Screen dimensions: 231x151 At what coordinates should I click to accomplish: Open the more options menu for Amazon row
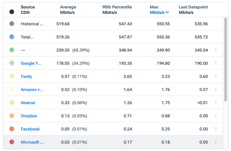tap(216, 90)
